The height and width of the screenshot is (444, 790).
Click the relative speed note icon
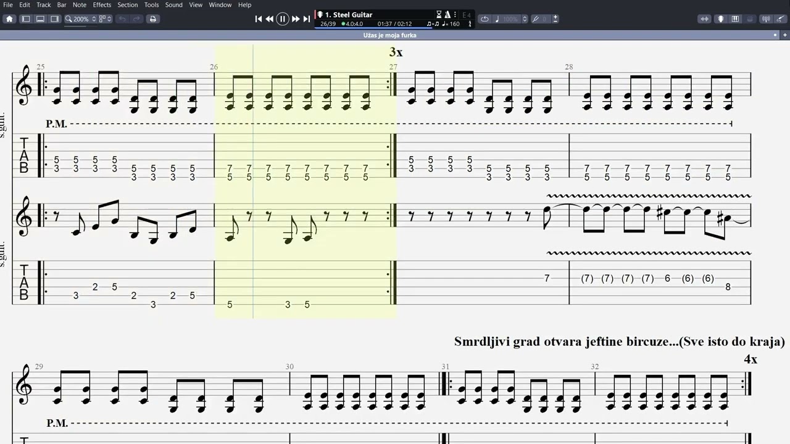(497, 19)
